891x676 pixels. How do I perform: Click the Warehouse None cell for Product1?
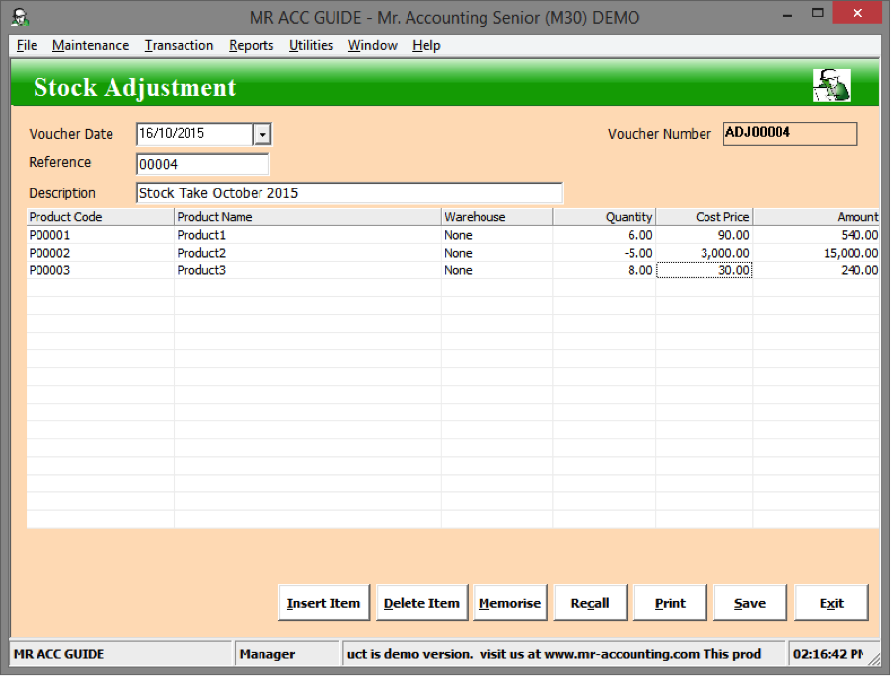click(496, 235)
